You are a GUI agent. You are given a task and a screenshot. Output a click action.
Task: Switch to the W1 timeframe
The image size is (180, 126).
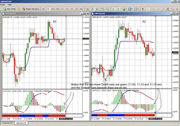pyautogui.click(x=77, y=9)
